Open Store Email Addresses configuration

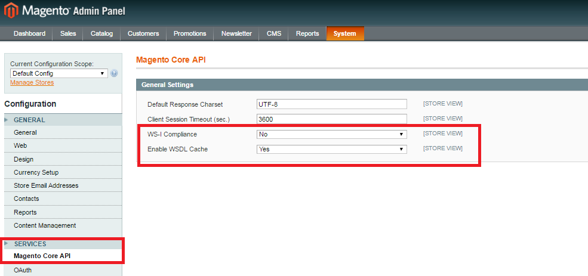(46, 185)
